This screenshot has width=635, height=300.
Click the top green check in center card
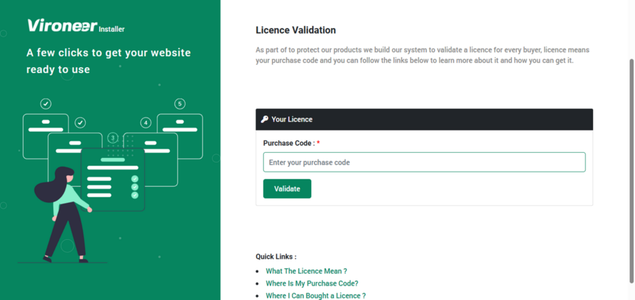pyautogui.click(x=135, y=179)
